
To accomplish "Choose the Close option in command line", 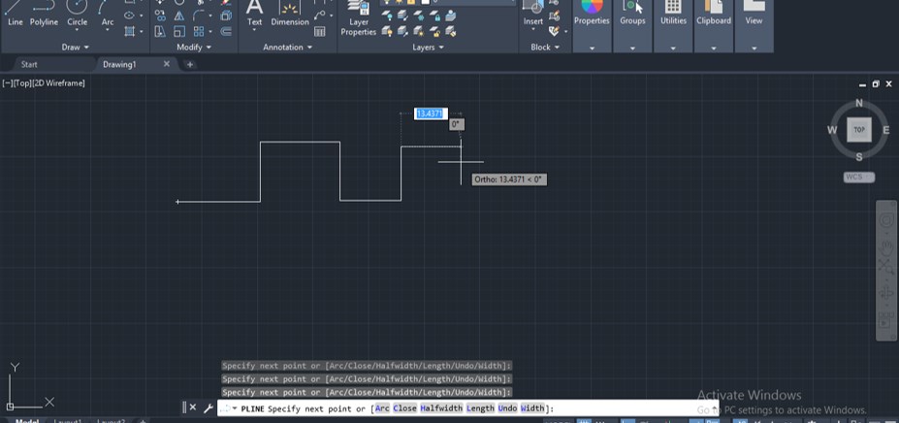I will [x=404, y=408].
